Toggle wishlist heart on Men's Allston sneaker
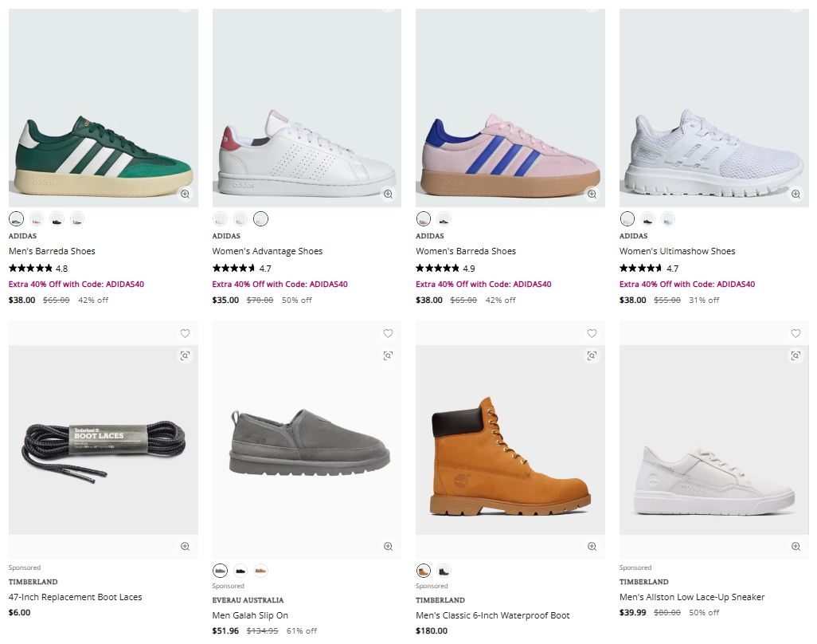Image resolution: width=817 pixels, height=644 pixels. (x=795, y=333)
